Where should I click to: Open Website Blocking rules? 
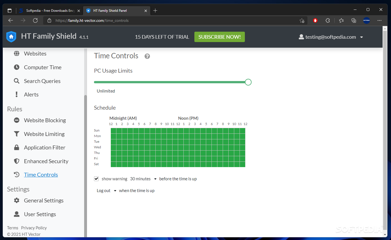pos(45,120)
